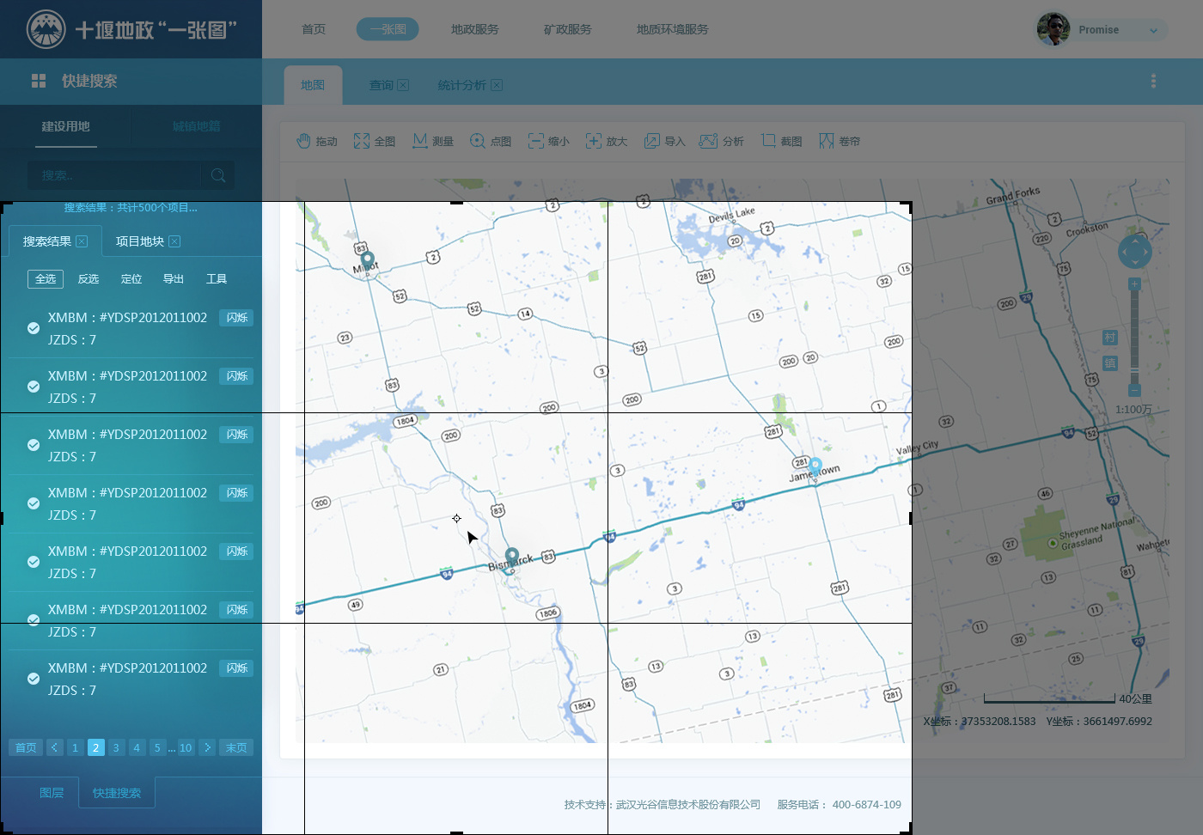
Task: Click the 全选 select-all button
Action: 46,279
